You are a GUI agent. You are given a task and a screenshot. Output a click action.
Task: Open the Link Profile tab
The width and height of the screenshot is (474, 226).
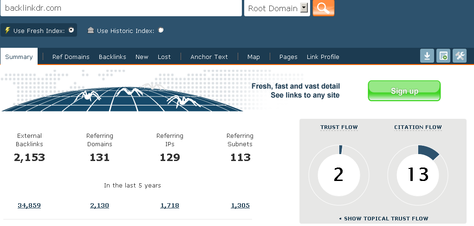[323, 57]
